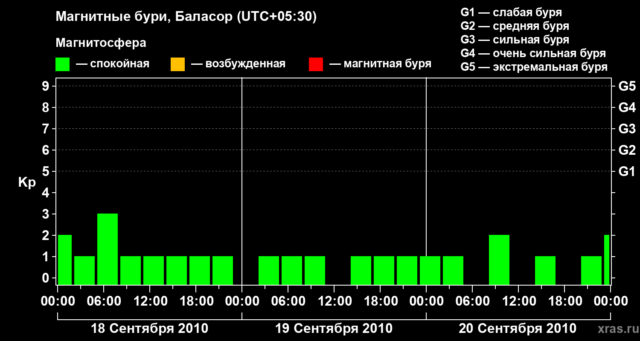Image resolution: width=640 pixels, height=341 pixels.
Task: Click the 'G4' label on right axis
Action: point(627,108)
